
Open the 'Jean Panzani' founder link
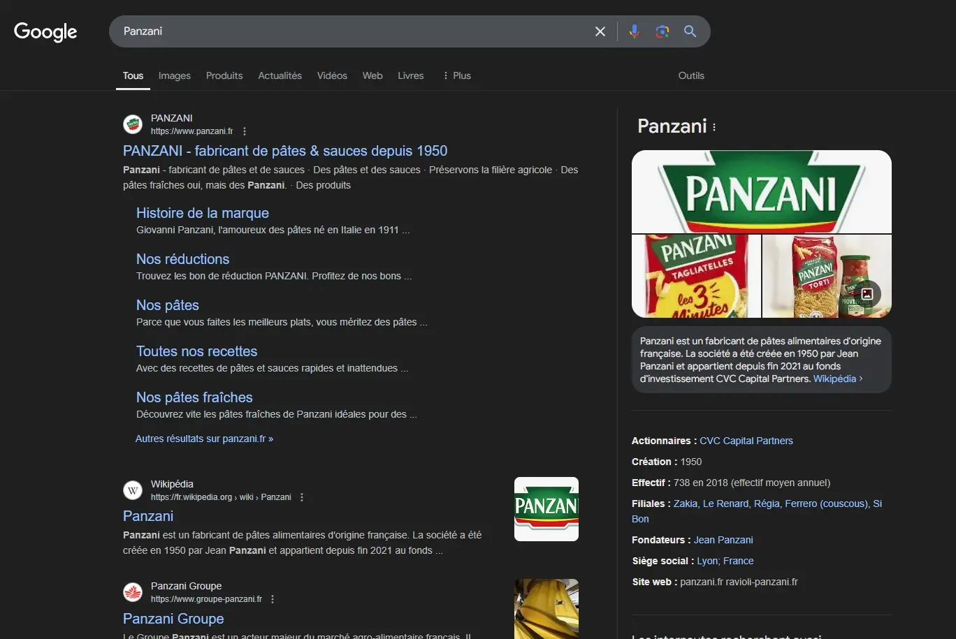coord(723,540)
